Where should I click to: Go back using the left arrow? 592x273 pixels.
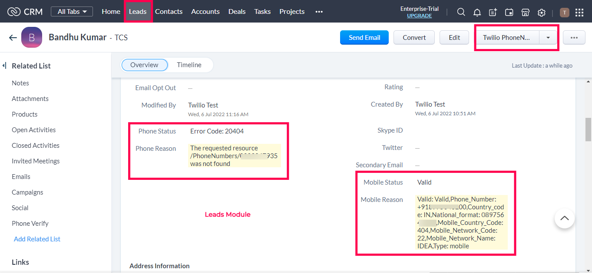[13, 38]
